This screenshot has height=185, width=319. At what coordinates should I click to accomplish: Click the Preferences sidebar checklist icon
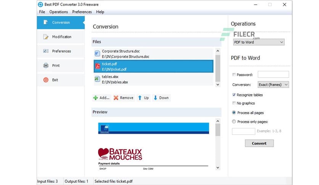coord(46,51)
